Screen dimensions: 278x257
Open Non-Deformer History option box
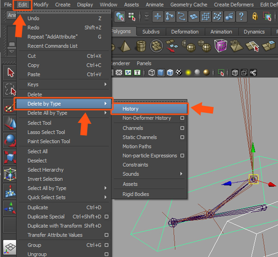[182, 118]
